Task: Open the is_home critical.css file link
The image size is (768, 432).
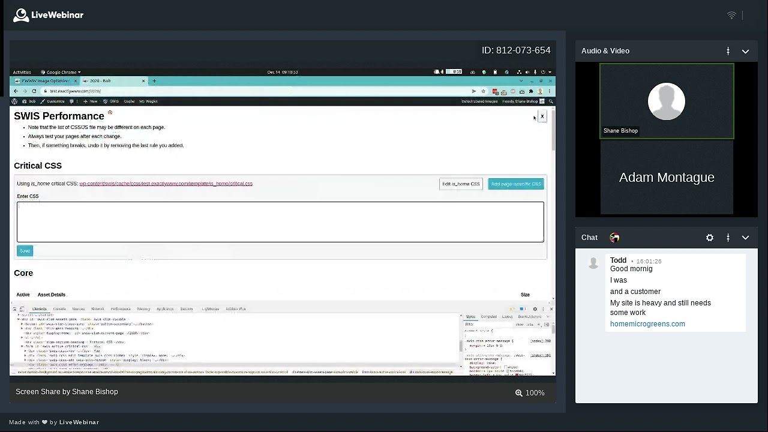Action: click(166, 184)
